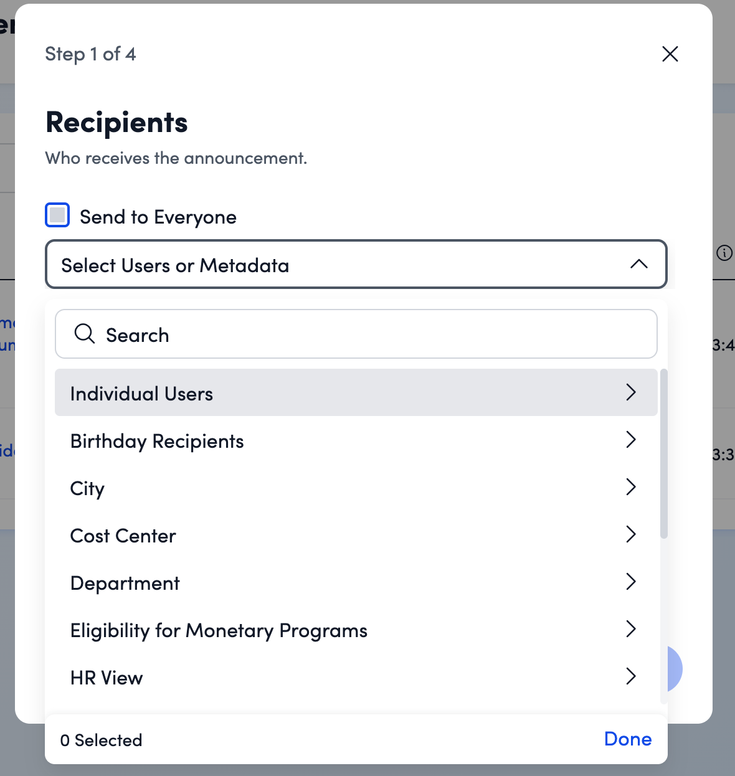Click the Send to Everyone label
Screen dimensions: 735x776
click(x=158, y=217)
